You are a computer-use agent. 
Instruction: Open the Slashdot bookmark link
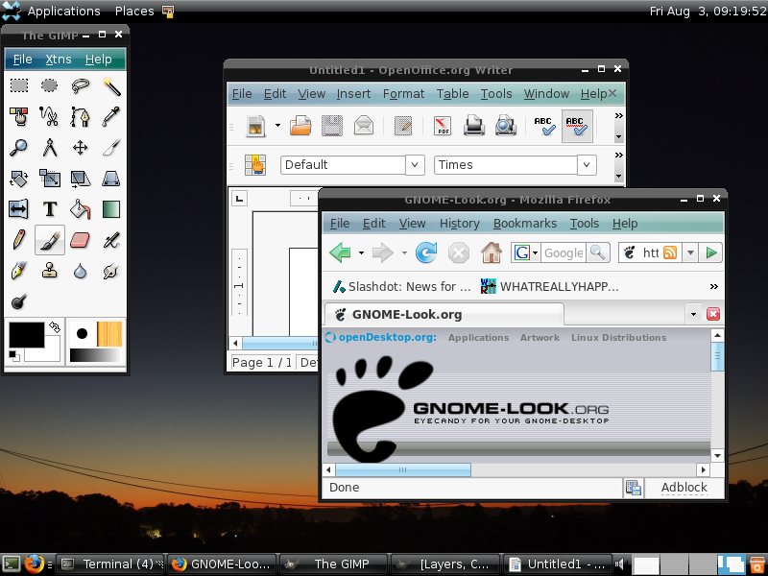401,286
